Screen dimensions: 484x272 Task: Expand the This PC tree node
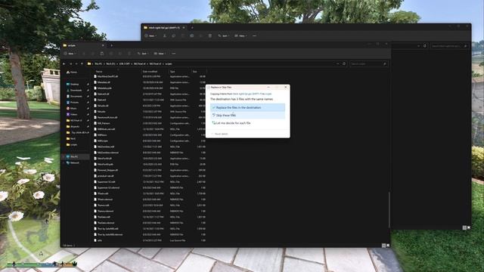pos(64,156)
